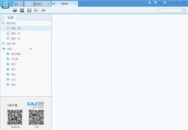The image size is (188, 130).
Task: Click the CAJViewer app logo
Action: pos(5,5)
